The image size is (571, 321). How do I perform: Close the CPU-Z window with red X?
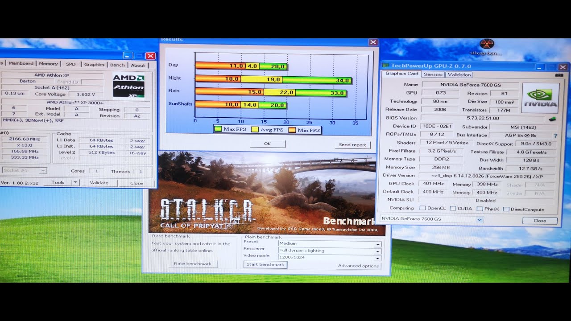(150, 56)
